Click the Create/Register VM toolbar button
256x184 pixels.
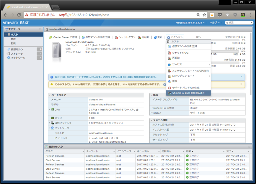coord(96,37)
